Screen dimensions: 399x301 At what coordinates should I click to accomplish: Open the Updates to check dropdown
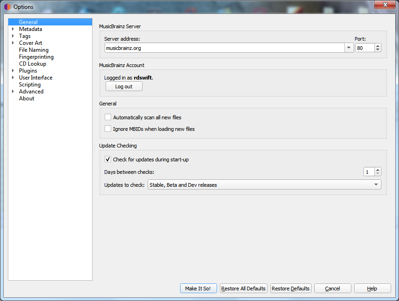click(264, 184)
